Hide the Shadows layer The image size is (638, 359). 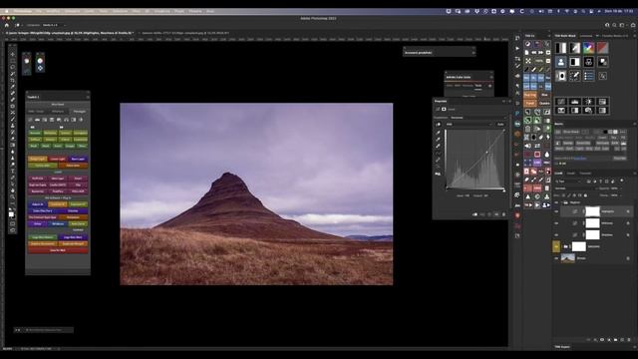click(x=556, y=235)
